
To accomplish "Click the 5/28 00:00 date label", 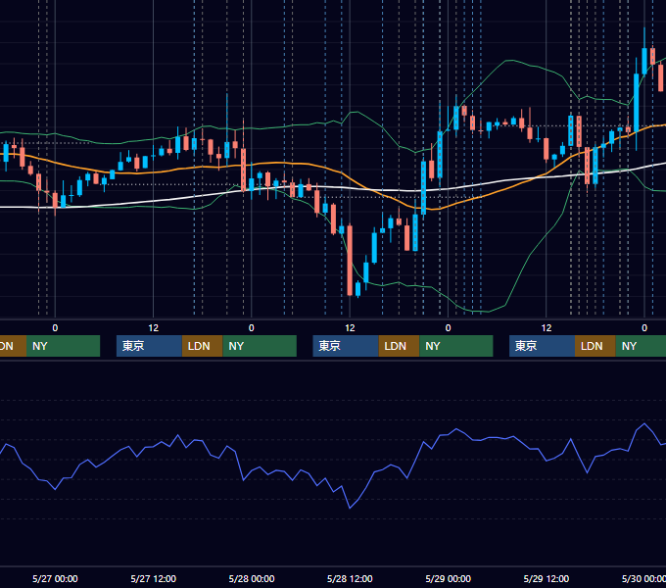I will pos(252,578).
